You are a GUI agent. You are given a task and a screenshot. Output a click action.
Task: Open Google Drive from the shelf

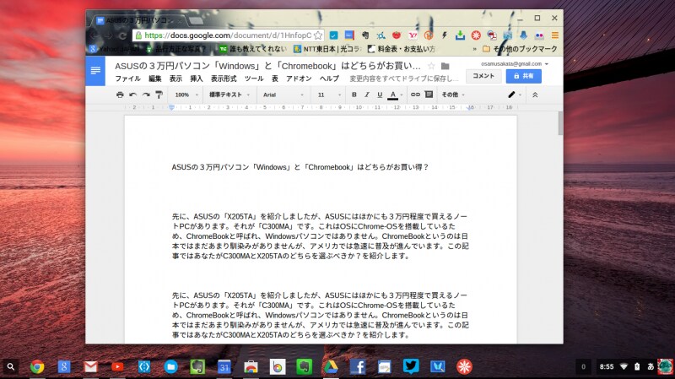[332, 366]
